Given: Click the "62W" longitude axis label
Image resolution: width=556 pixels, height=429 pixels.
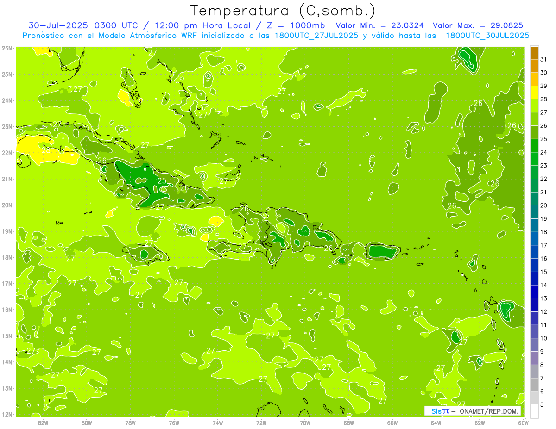Looking at the screenshot, I should (480, 423).
